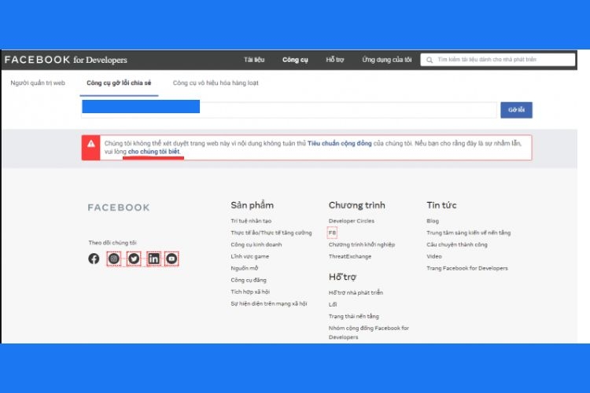Image resolution: width=590 pixels, height=393 pixels.
Task: Open the Tài liệu menu
Action: pos(254,60)
